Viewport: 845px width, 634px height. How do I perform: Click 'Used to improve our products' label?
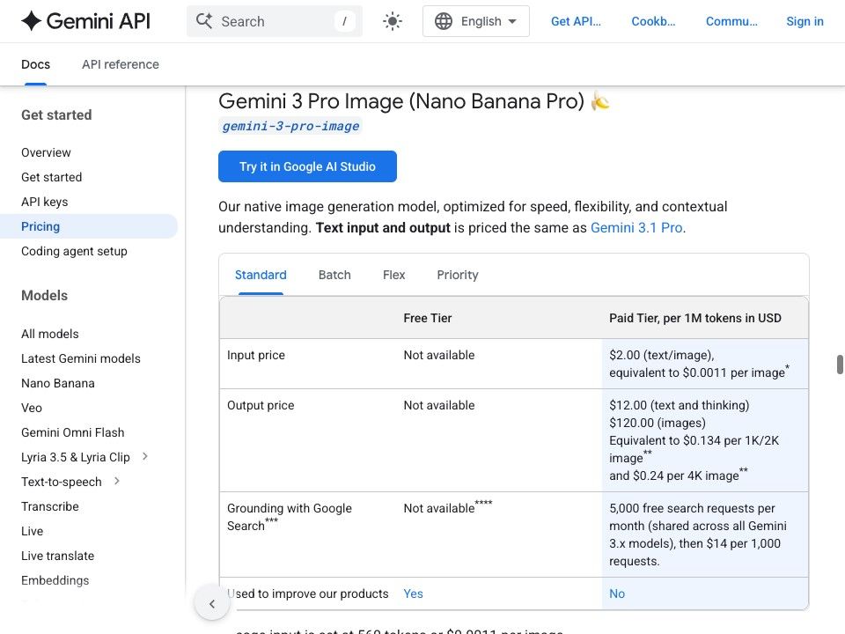click(308, 593)
